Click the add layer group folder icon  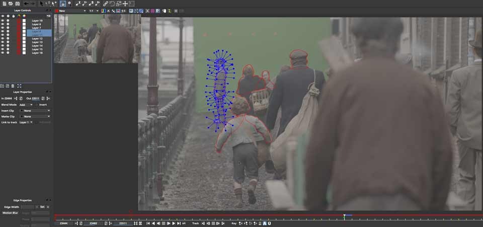click(2, 86)
